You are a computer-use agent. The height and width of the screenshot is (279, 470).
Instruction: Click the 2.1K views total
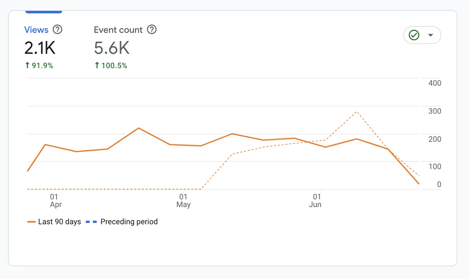pos(40,48)
